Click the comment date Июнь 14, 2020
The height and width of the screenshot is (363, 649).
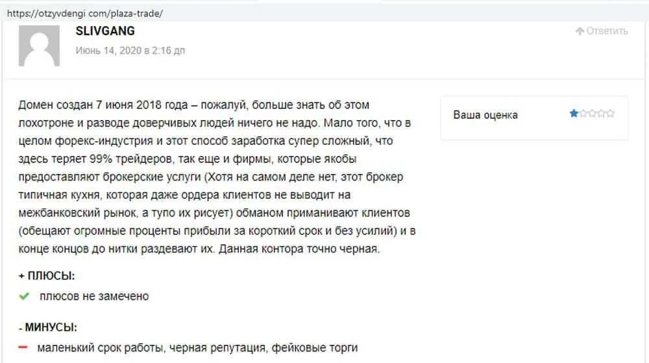(130, 51)
